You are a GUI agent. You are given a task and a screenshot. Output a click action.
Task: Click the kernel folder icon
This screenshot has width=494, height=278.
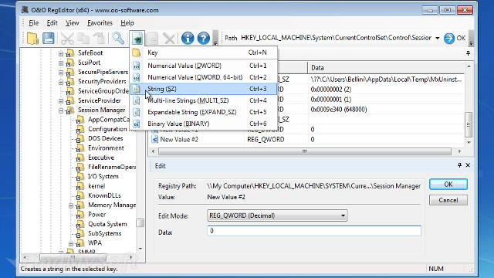tap(80, 186)
